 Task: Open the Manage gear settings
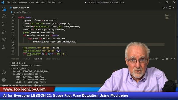4,80
